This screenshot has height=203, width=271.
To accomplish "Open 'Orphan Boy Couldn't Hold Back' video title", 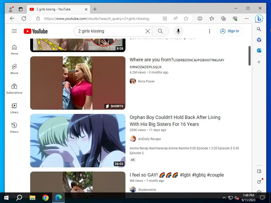I will pyautogui.click(x=175, y=121).
